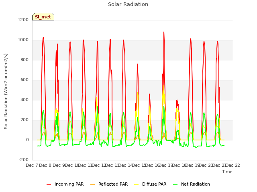Click the -200 y-axis tick label
257x192 pixels.
point(24,160)
